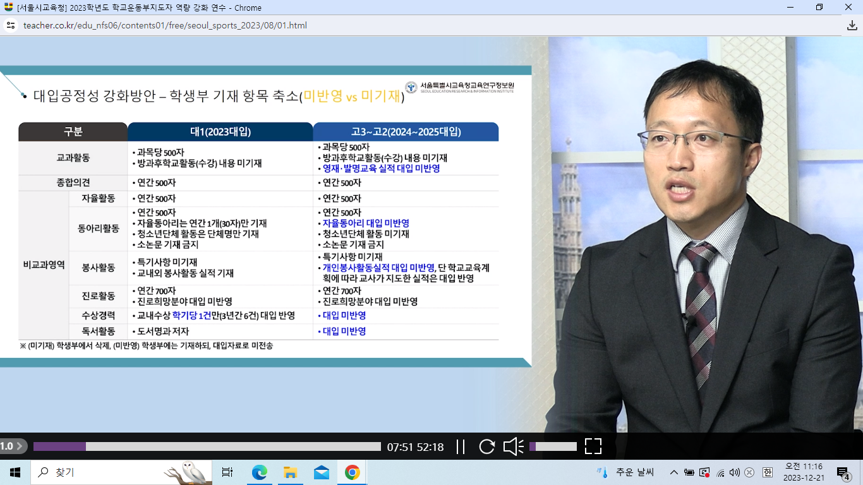Click the video time display 07:51 52:18
Viewport: 863px width, 485px height.
[x=415, y=446]
